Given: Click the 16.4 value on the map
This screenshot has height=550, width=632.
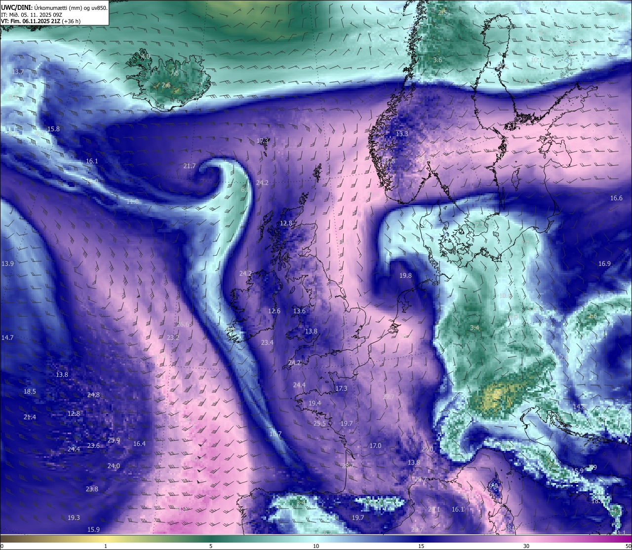Looking at the screenshot, I should point(140,443).
